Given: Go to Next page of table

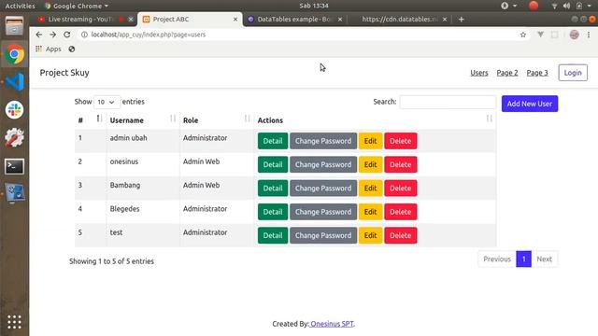Looking at the screenshot, I should 544,259.
